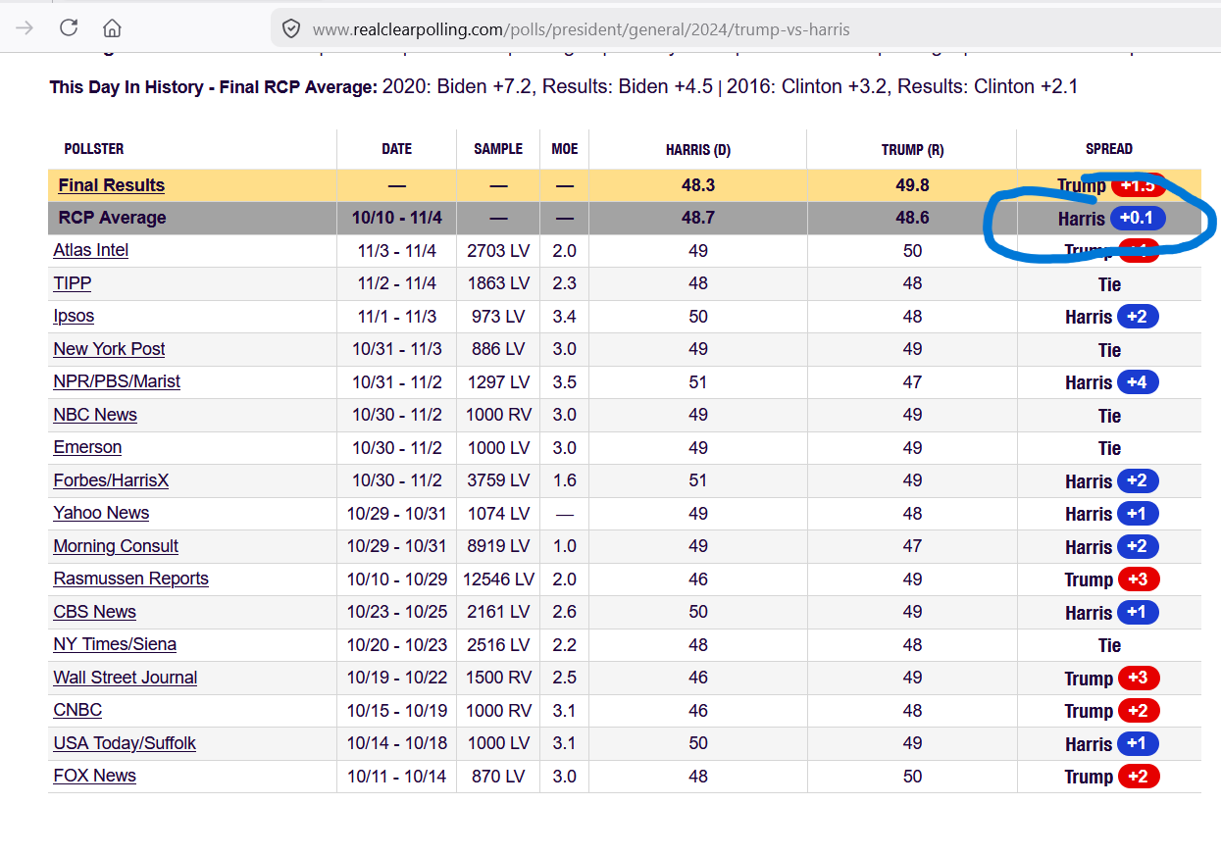The image size is (1221, 856).
Task: Open the Rasmussen Reports poll link
Action: [131, 579]
